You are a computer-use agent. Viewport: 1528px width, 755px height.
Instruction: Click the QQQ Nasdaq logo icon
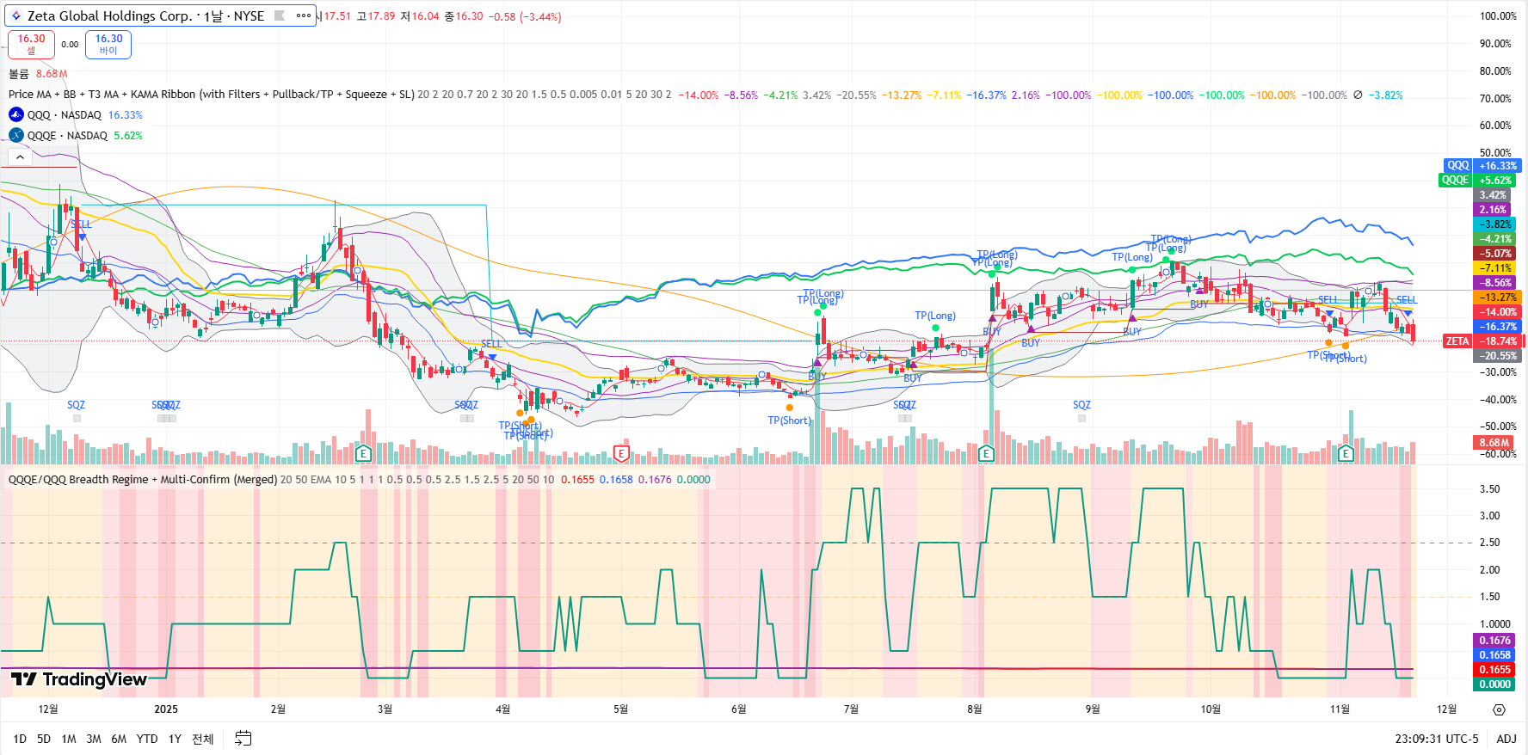[16, 114]
